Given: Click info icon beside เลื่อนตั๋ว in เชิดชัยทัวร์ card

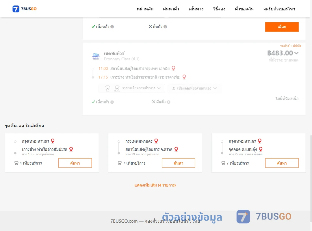Looking at the screenshot, I should (112, 102).
